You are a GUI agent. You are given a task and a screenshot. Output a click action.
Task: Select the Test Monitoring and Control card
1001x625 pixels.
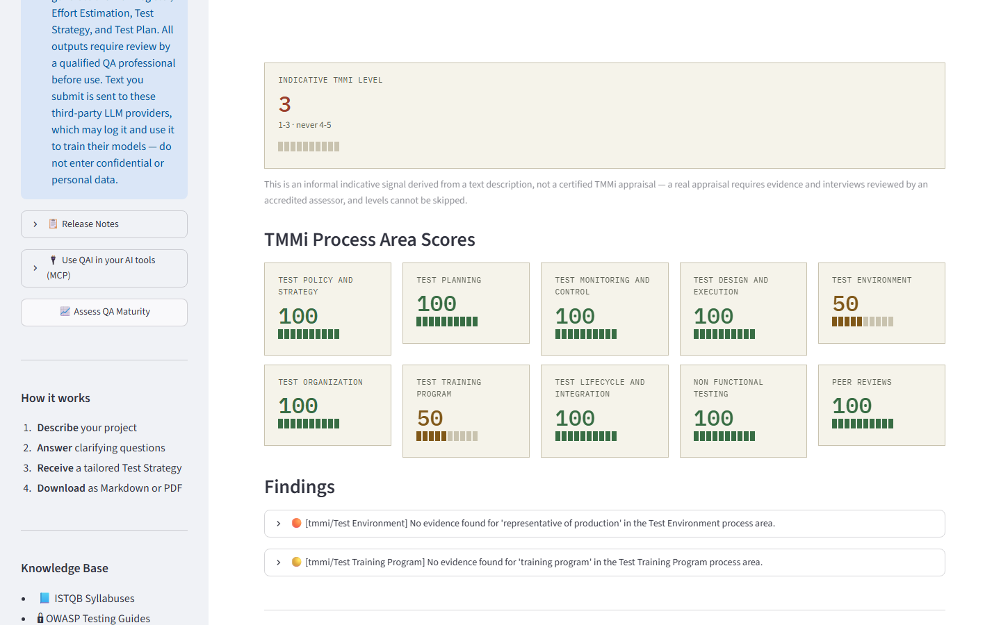[x=605, y=309]
